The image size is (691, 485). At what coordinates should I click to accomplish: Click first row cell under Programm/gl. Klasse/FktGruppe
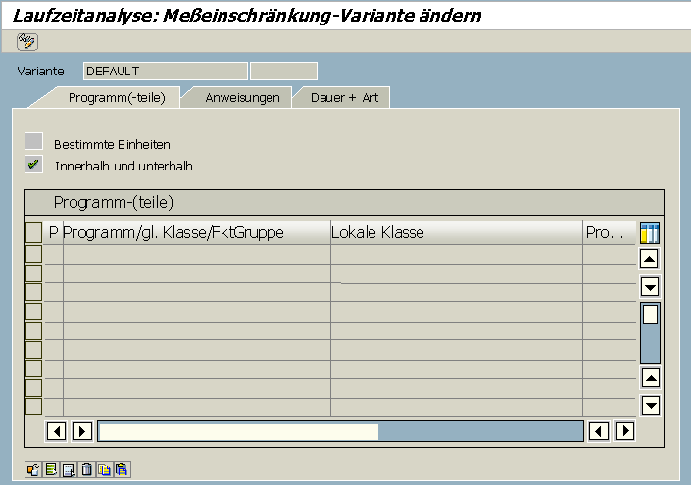[197, 254]
